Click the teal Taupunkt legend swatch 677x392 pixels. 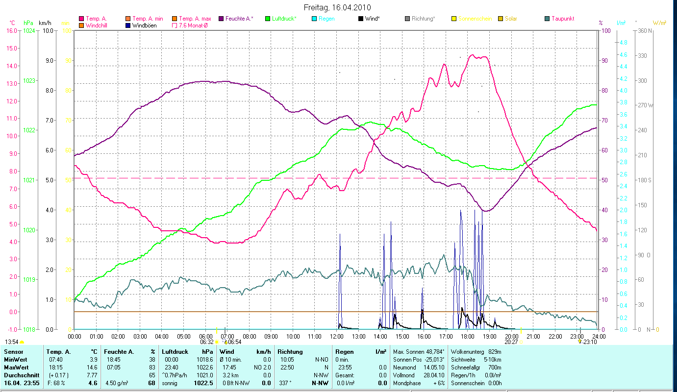click(x=547, y=19)
